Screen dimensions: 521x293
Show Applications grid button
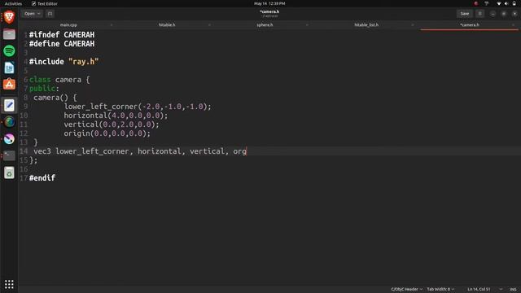click(x=9, y=284)
